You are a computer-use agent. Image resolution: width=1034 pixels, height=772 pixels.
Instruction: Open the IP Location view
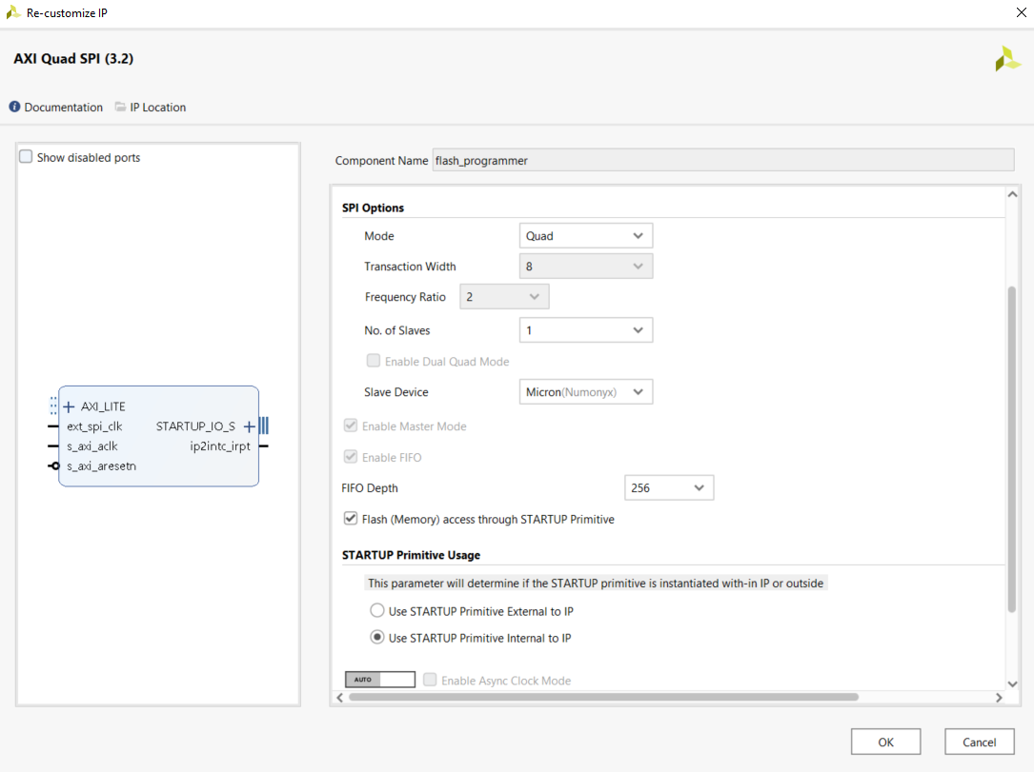(156, 107)
